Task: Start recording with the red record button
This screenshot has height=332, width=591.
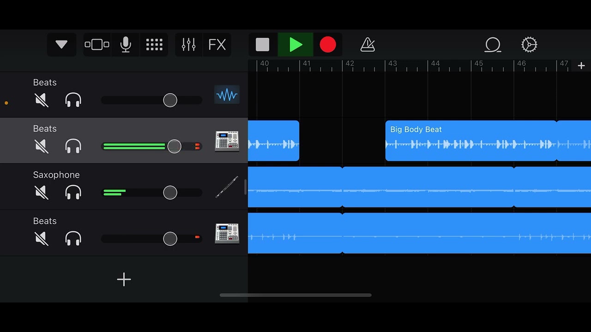Action: pos(328,45)
